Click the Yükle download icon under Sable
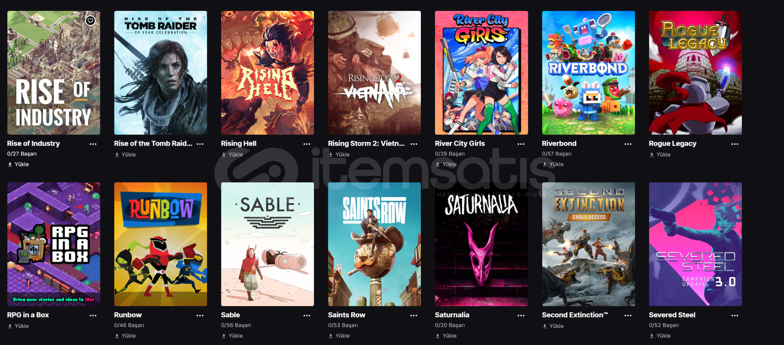Screen dimensions: 784x345 (224, 336)
